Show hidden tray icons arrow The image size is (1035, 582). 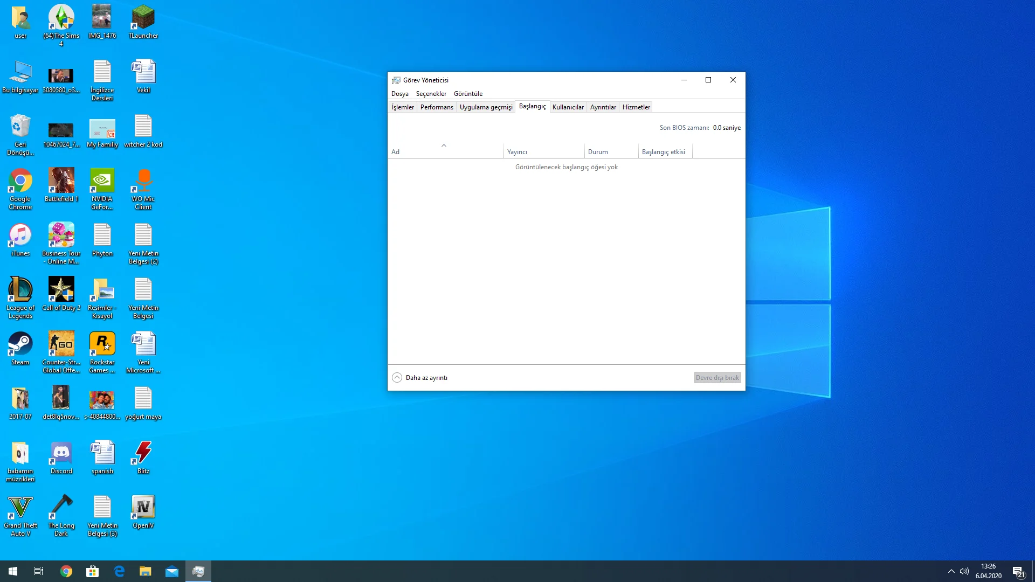[951, 571]
